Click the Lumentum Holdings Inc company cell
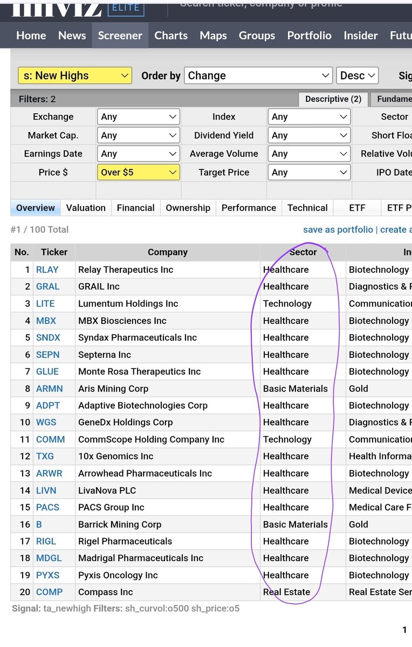This screenshot has width=412, height=647. coord(168,304)
